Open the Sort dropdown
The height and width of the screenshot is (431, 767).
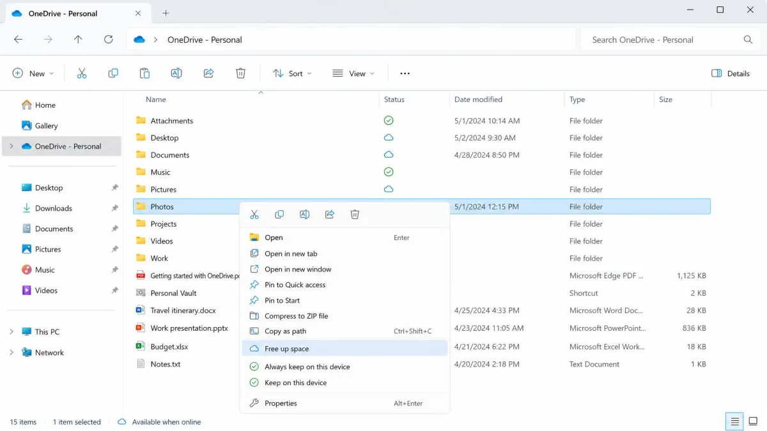[292, 73]
